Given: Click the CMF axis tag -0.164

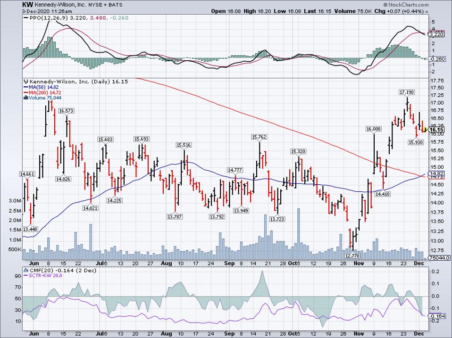Looking at the screenshot, I should pos(437,316).
